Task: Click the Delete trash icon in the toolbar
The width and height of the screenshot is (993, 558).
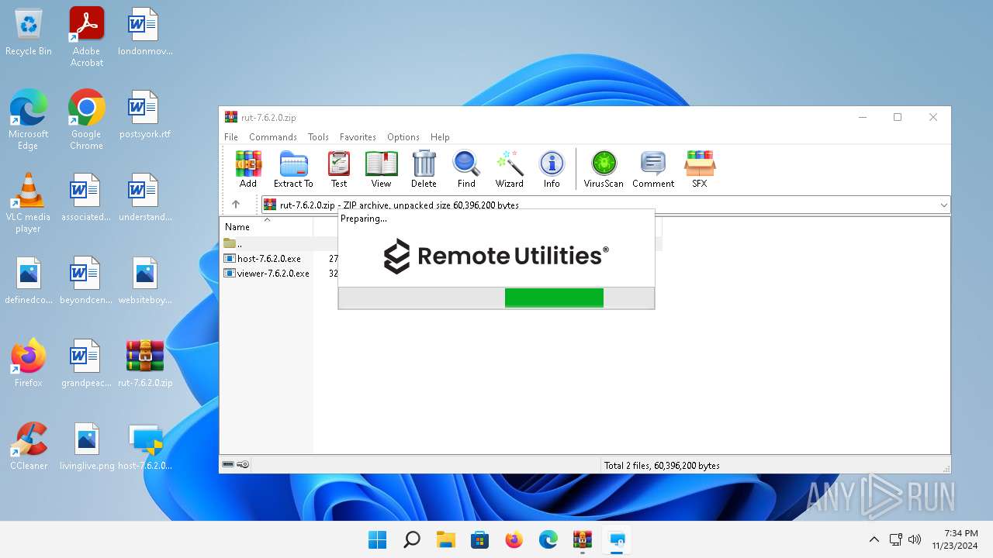Action: [424, 169]
